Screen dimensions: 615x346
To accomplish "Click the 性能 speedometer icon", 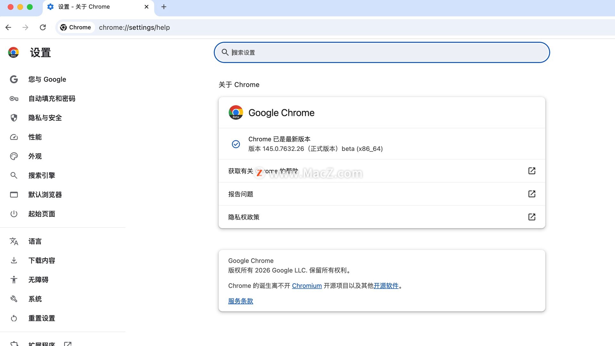I will tap(14, 137).
